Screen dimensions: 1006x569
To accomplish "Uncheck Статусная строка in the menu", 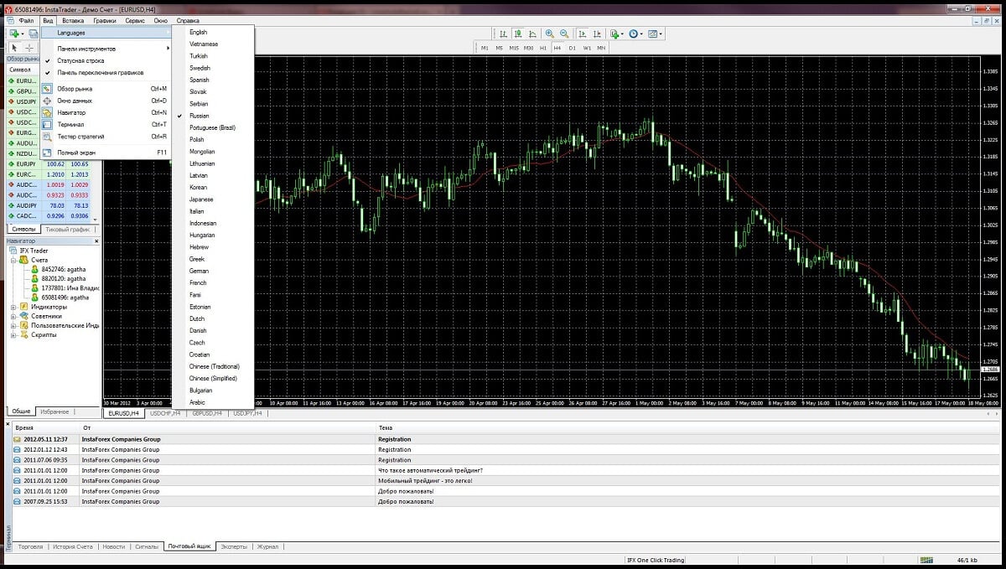I will click(80, 60).
